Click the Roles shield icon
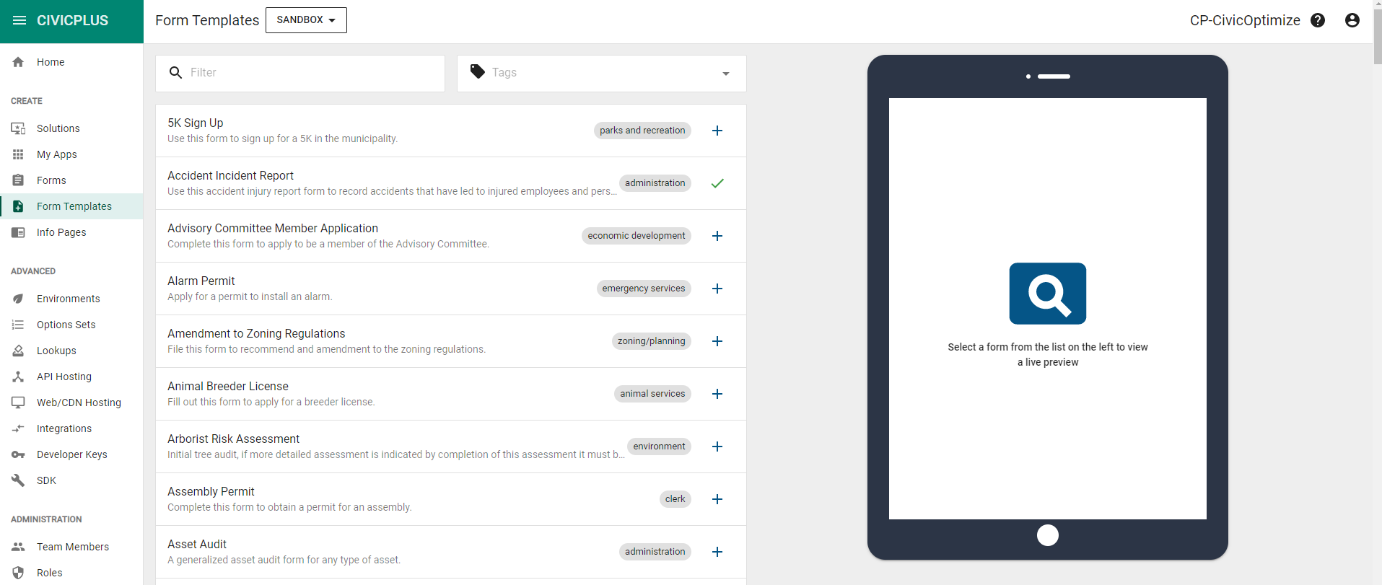 (18, 573)
